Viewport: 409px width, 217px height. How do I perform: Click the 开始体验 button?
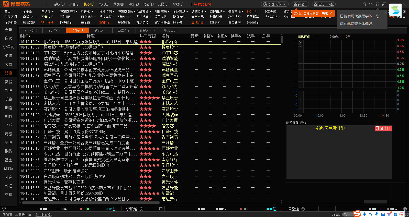[x=383, y=128]
